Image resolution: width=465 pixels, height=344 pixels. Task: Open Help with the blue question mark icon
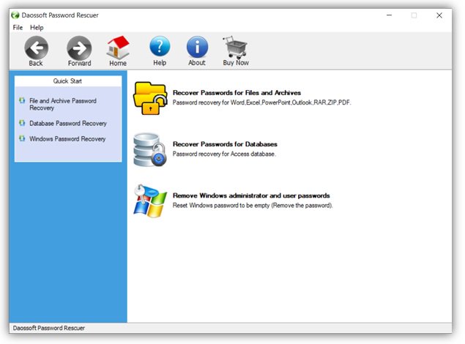[160, 47]
